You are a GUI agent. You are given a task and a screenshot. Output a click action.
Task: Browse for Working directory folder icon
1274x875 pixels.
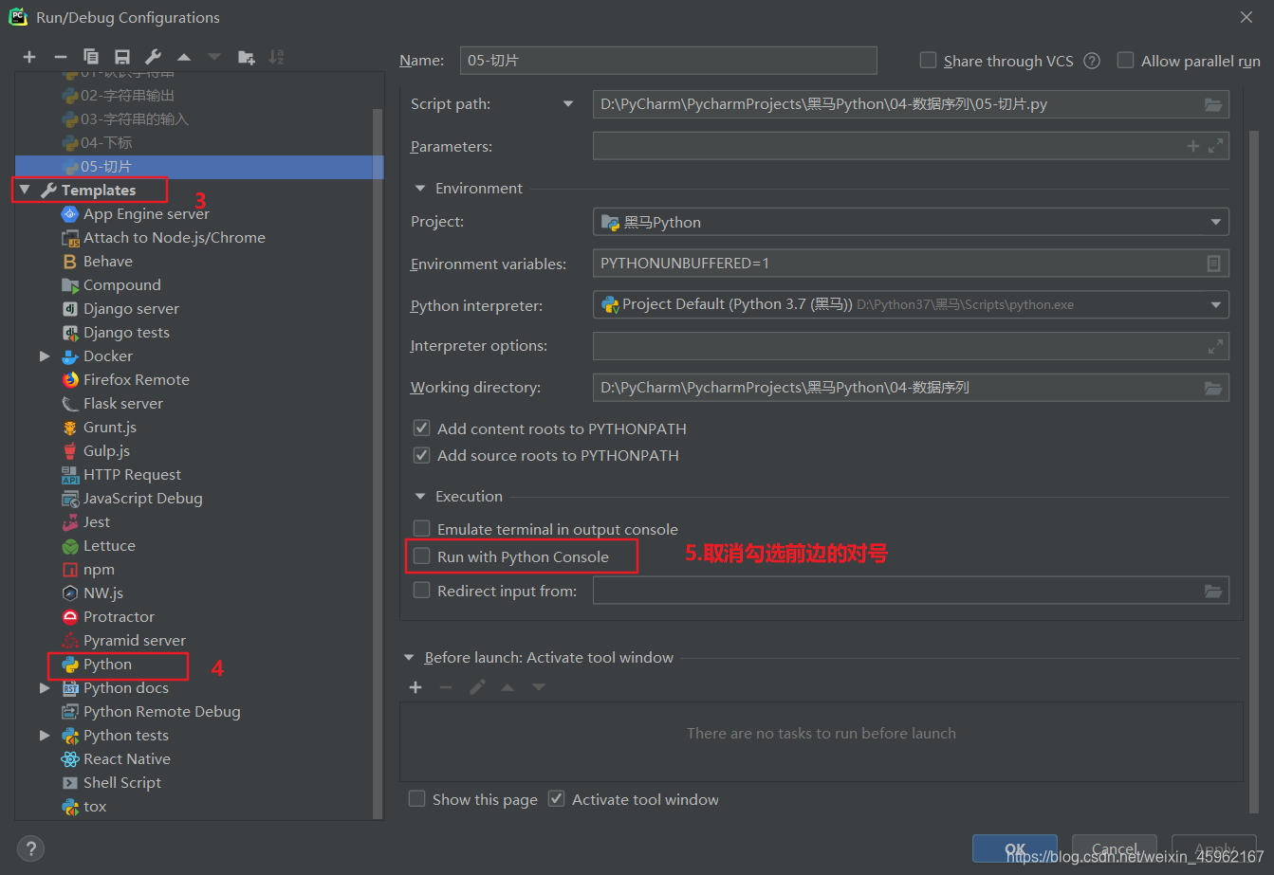click(1213, 388)
